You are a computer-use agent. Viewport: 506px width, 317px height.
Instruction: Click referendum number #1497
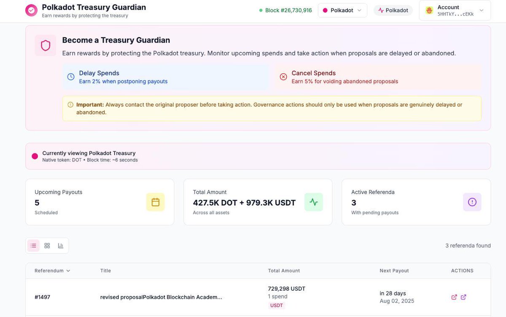[x=43, y=297]
